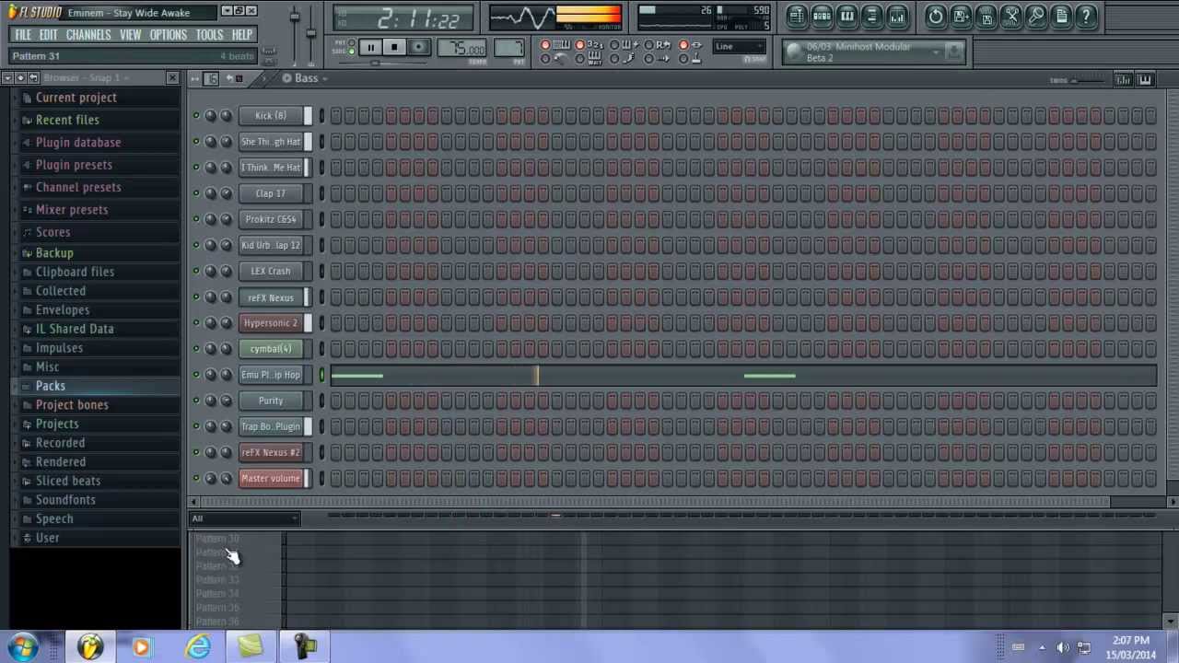Switch to Pattern mode
This screenshot has height=663, width=1179.
pyautogui.click(x=351, y=42)
